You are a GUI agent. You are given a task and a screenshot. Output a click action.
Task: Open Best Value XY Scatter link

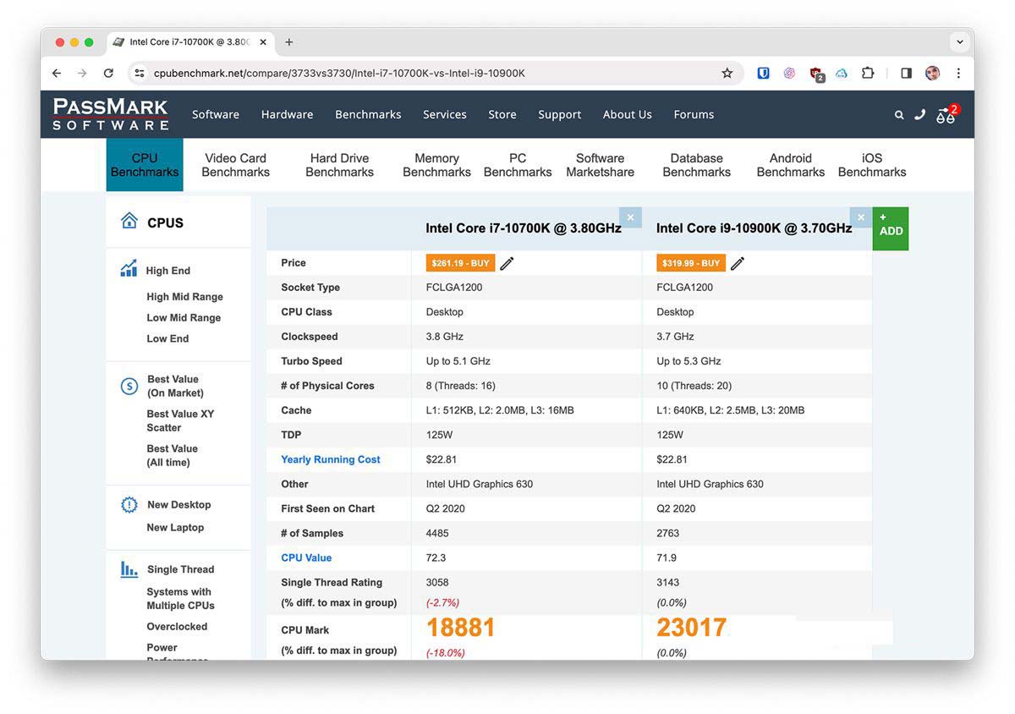click(180, 420)
